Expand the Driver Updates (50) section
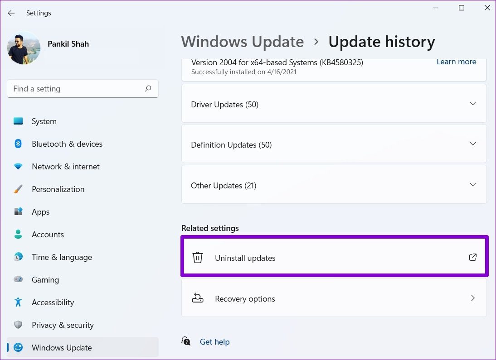 click(x=472, y=104)
